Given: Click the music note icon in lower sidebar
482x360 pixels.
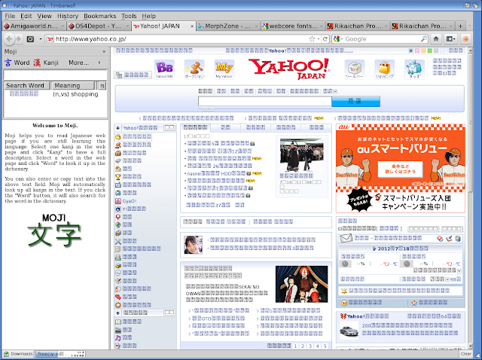Looking at the screenshot, I should tap(118, 337).
